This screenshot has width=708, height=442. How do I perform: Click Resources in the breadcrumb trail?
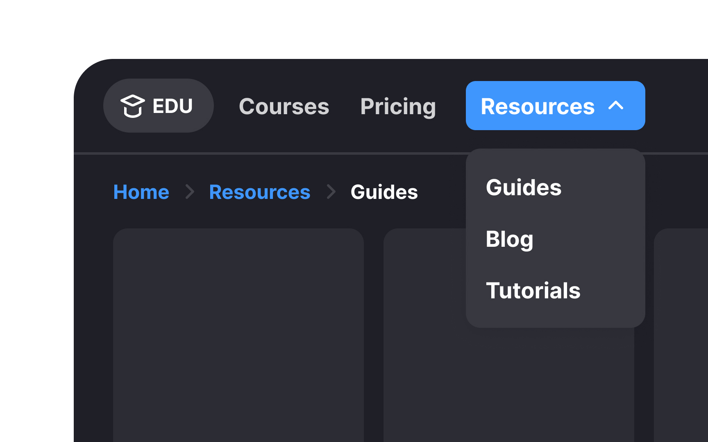coord(259,192)
